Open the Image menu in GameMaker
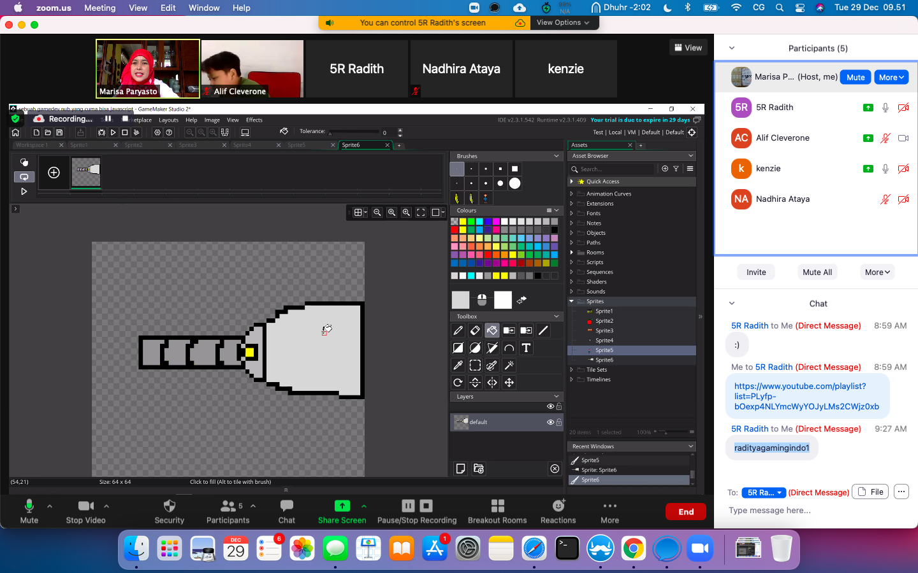This screenshot has height=573, width=918. pos(212,120)
